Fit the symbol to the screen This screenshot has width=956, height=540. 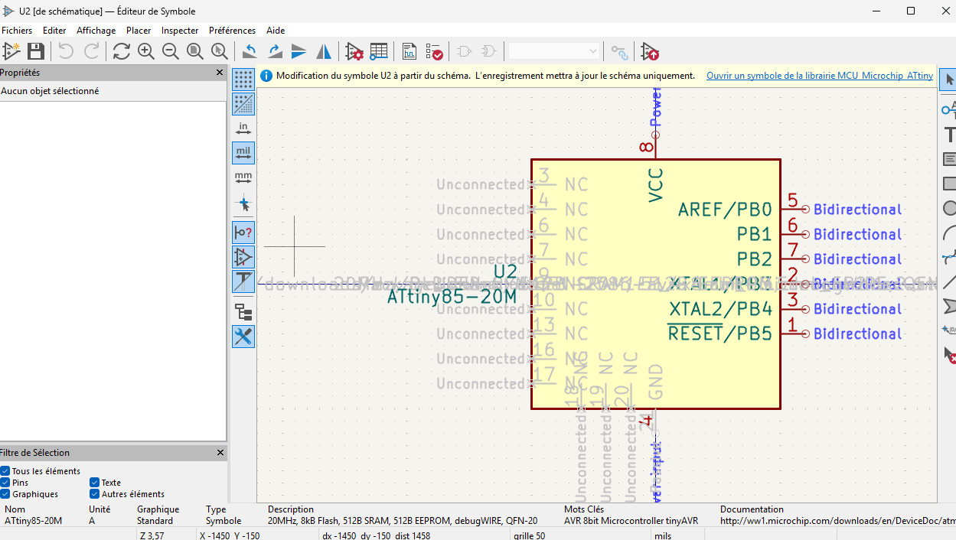(x=195, y=51)
